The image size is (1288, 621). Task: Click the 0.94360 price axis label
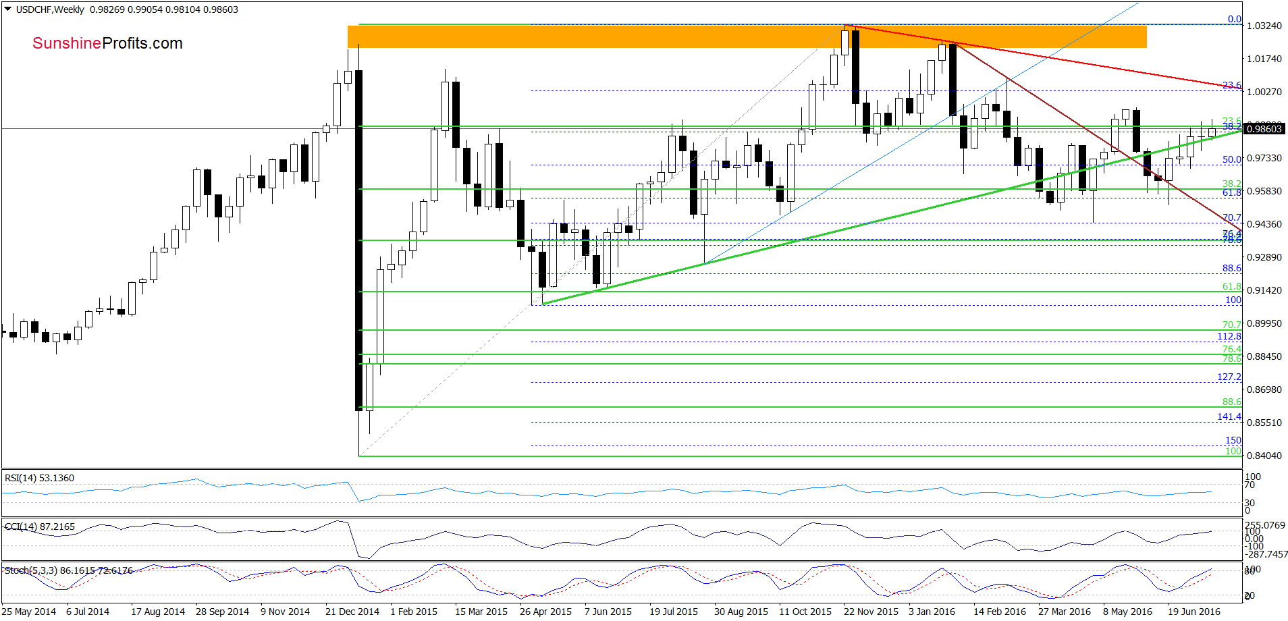[1264, 224]
